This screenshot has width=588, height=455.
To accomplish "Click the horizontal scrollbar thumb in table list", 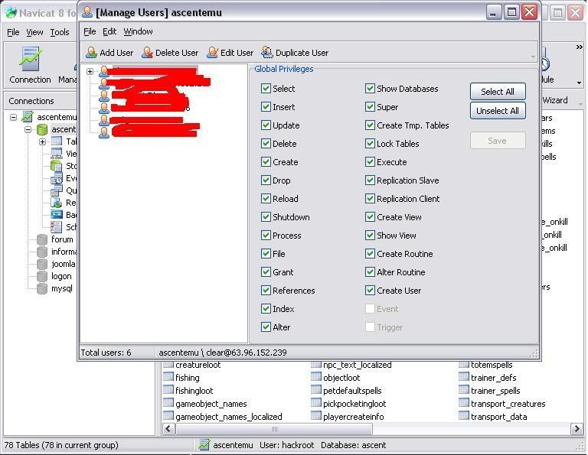I will tap(274, 429).
